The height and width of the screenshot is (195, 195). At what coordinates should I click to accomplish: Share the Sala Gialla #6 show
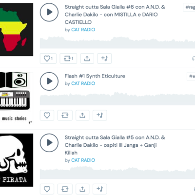(x=87, y=58)
